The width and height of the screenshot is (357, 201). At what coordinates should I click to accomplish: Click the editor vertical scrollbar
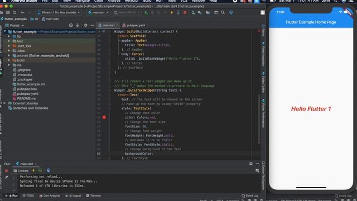pos(259,118)
